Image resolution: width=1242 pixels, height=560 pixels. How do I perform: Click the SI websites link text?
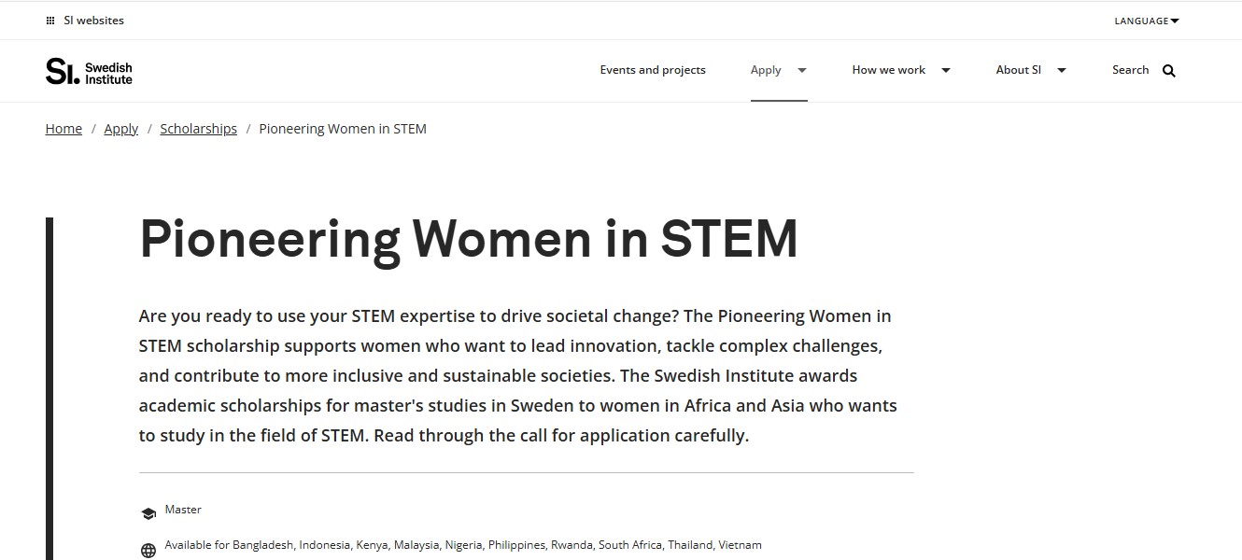click(x=100, y=21)
